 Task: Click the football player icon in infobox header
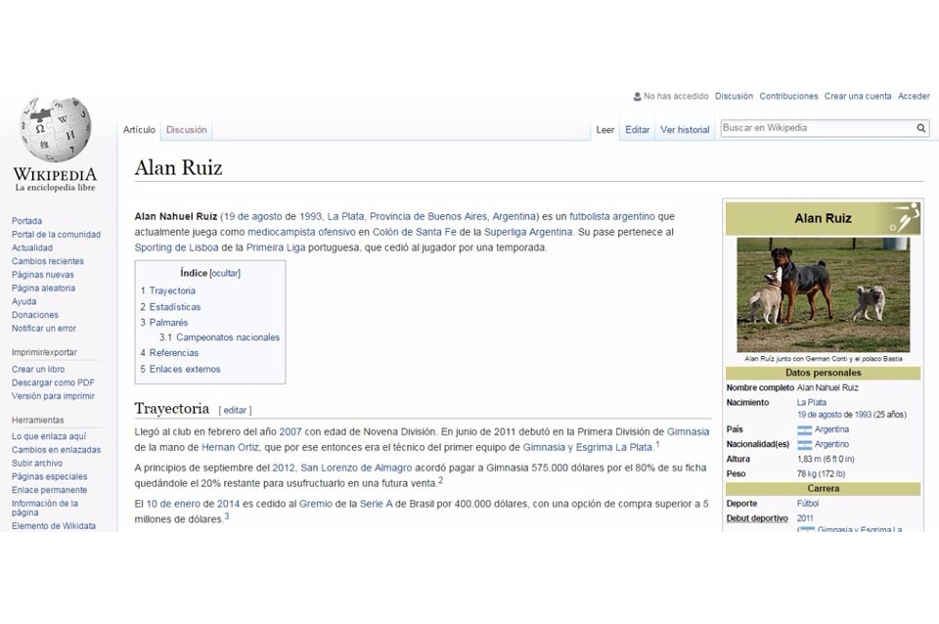tap(903, 218)
